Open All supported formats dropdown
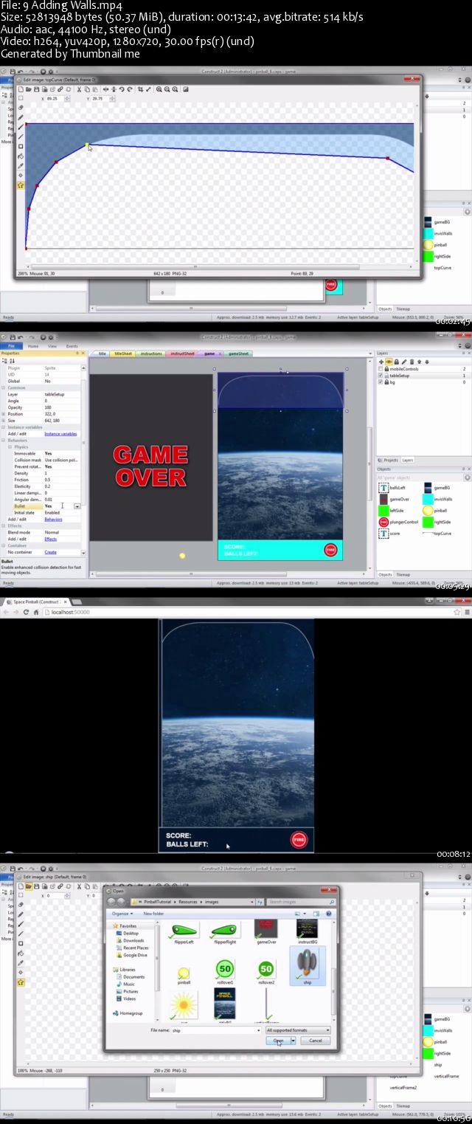The width and height of the screenshot is (472, 1124). 298,1030
